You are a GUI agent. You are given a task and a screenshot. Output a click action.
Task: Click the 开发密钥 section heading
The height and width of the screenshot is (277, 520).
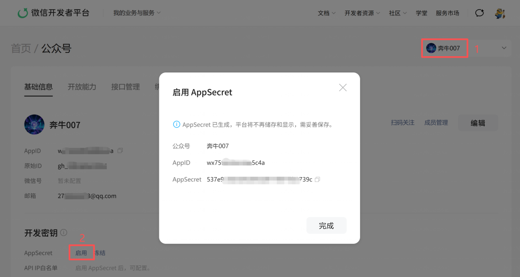[x=41, y=233]
